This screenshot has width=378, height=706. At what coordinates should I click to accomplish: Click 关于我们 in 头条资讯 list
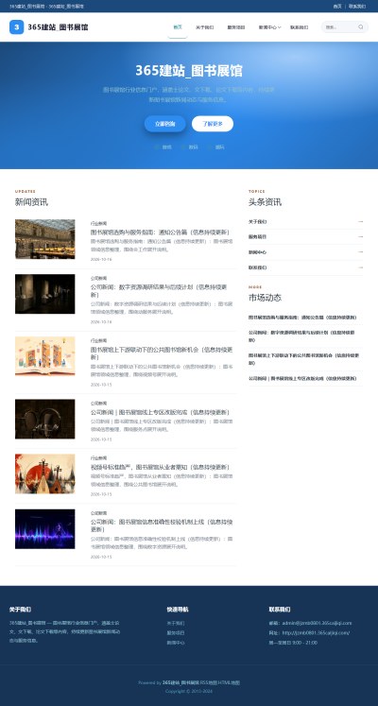(257, 221)
